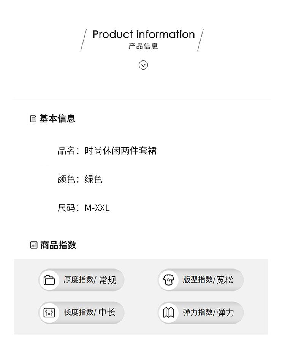Click the 商品指数 section heading
Viewport: 285px width, 346px height.
tap(58, 245)
